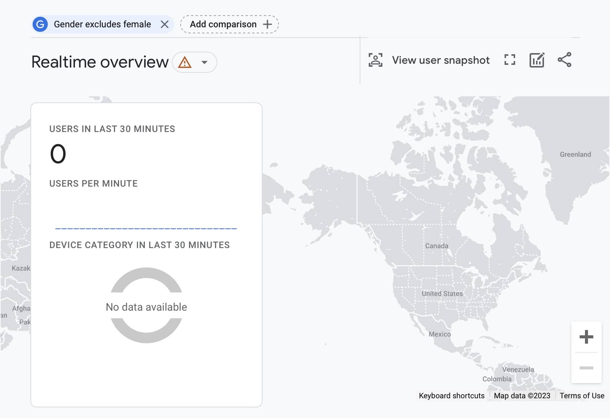Click the edit report customization icon
Image resolution: width=610 pixels, height=418 pixels.
point(536,60)
